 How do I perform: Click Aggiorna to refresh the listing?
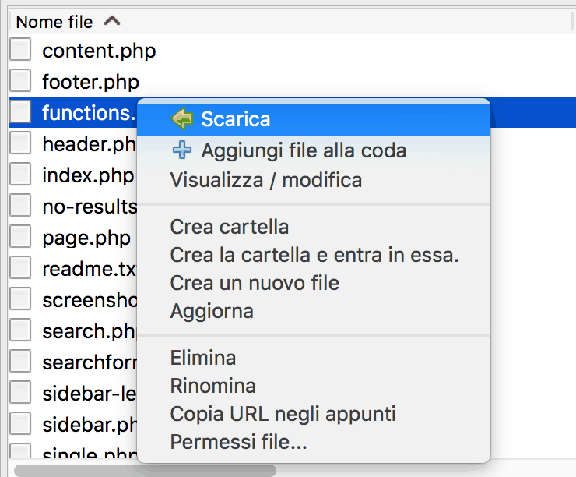[212, 311]
